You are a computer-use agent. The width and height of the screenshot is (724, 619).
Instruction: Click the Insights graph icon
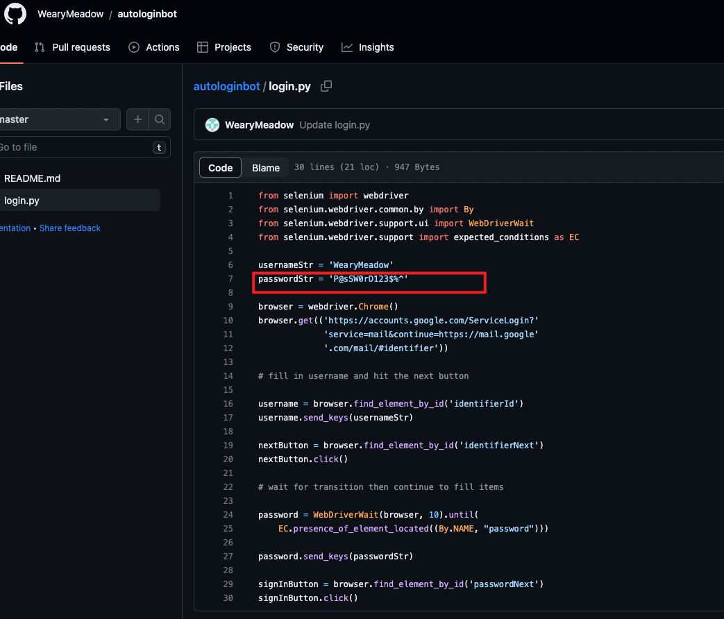coord(347,47)
